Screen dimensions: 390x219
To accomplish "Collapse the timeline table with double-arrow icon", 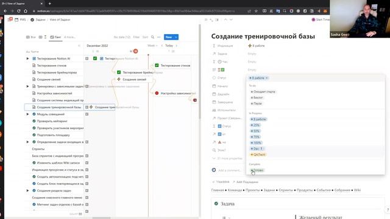I will [x=79, y=46].
